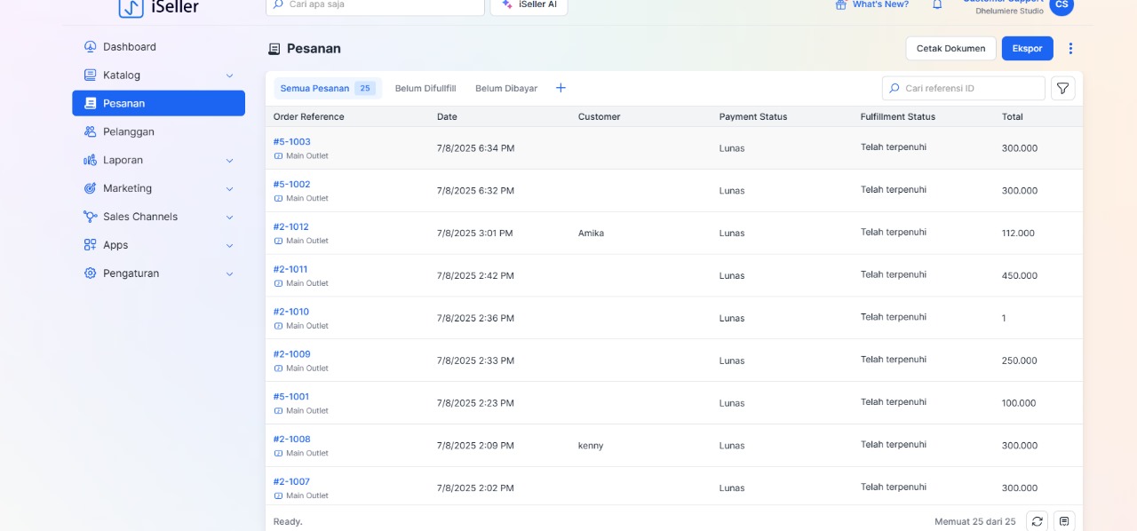Click the Cetak Dokumen button
Image resolution: width=1137 pixels, height=531 pixels.
pyautogui.click(x=950, y=49)
